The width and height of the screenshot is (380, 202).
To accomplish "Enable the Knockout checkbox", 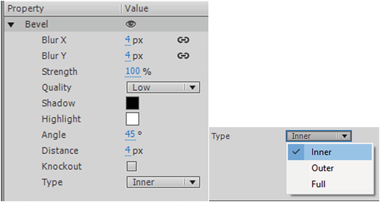I will pos(131,167).
